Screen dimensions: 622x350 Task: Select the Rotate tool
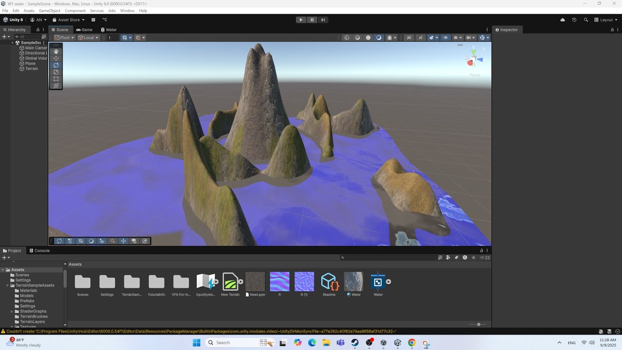(56, 65)
